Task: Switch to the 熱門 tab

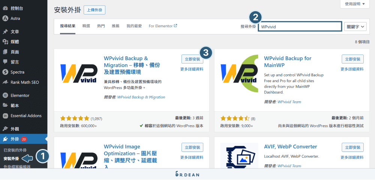Action: click(x=101, y=26)
